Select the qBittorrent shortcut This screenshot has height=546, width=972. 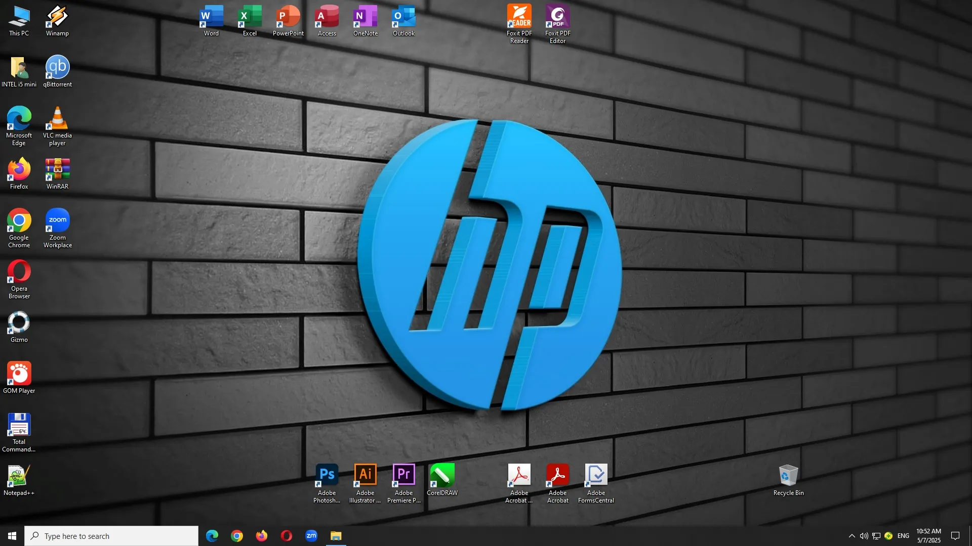pos(57,72)
